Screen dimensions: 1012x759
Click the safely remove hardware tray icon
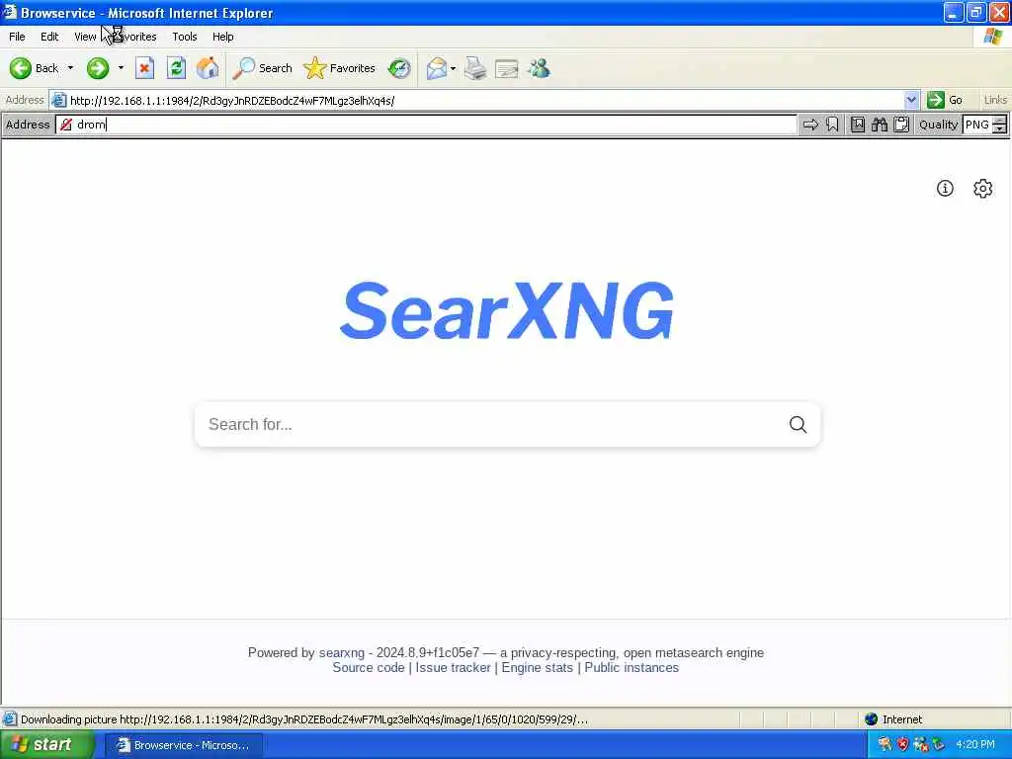tap(939, 744)
